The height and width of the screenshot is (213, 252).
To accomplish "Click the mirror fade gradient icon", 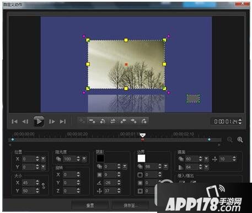I will pyautogui.click(x=181, y=167).
